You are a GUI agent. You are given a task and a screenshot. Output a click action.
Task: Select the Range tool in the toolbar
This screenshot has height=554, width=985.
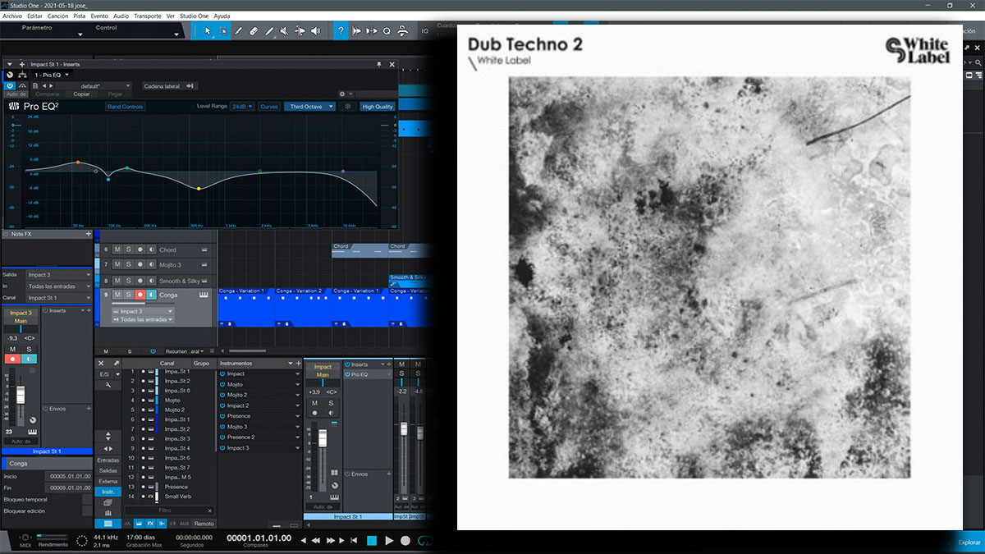(x=223, y=31)
